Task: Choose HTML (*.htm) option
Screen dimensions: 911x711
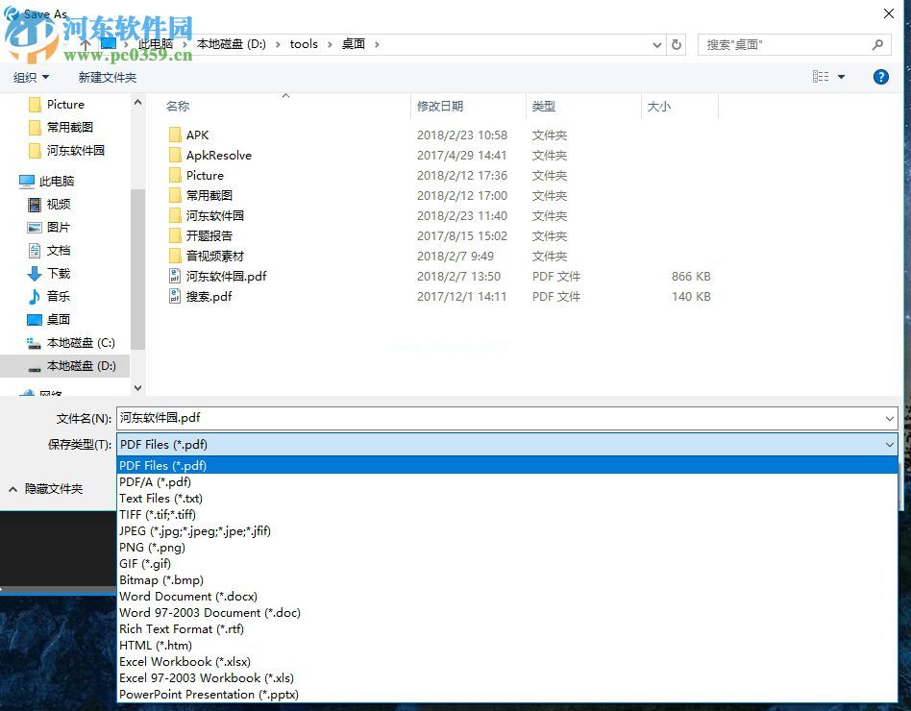Action: coord(507,646)
